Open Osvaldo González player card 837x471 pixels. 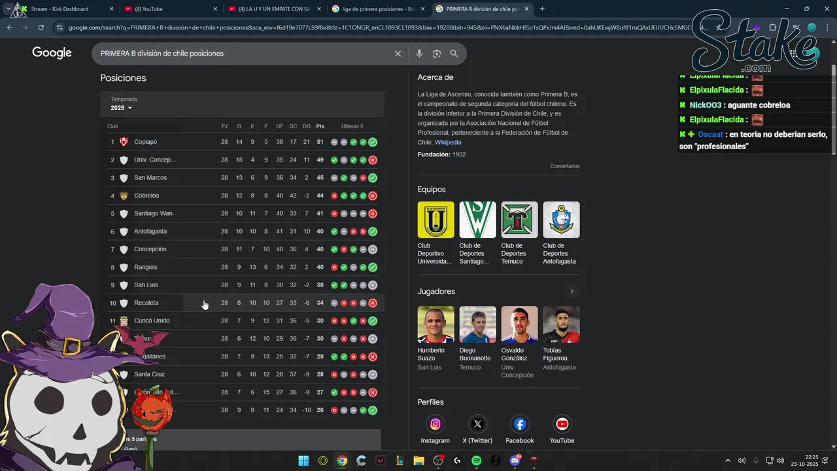click(x=519, y=343)
